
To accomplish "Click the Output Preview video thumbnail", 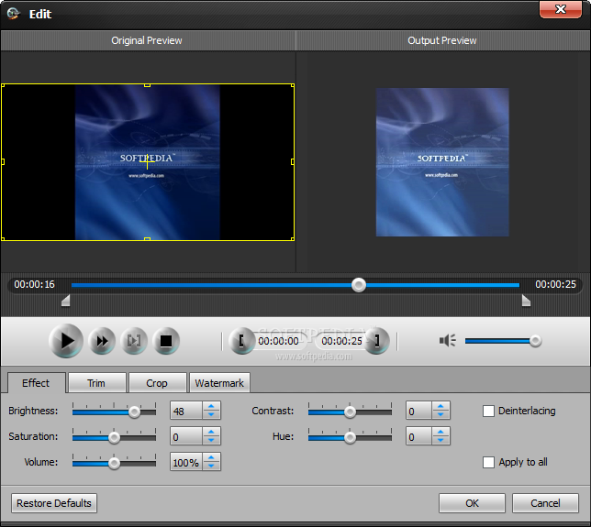I will pyautogui.click(x=442, y=162).
